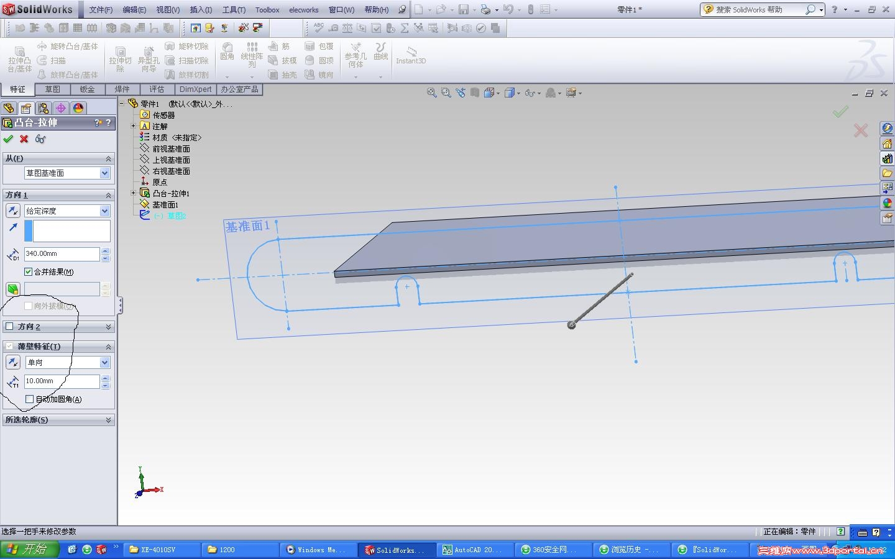The height and width of the screenshot is (559, 895).
Task: Enable the 方向 2 checkbox
Action: tap(9, 327)
